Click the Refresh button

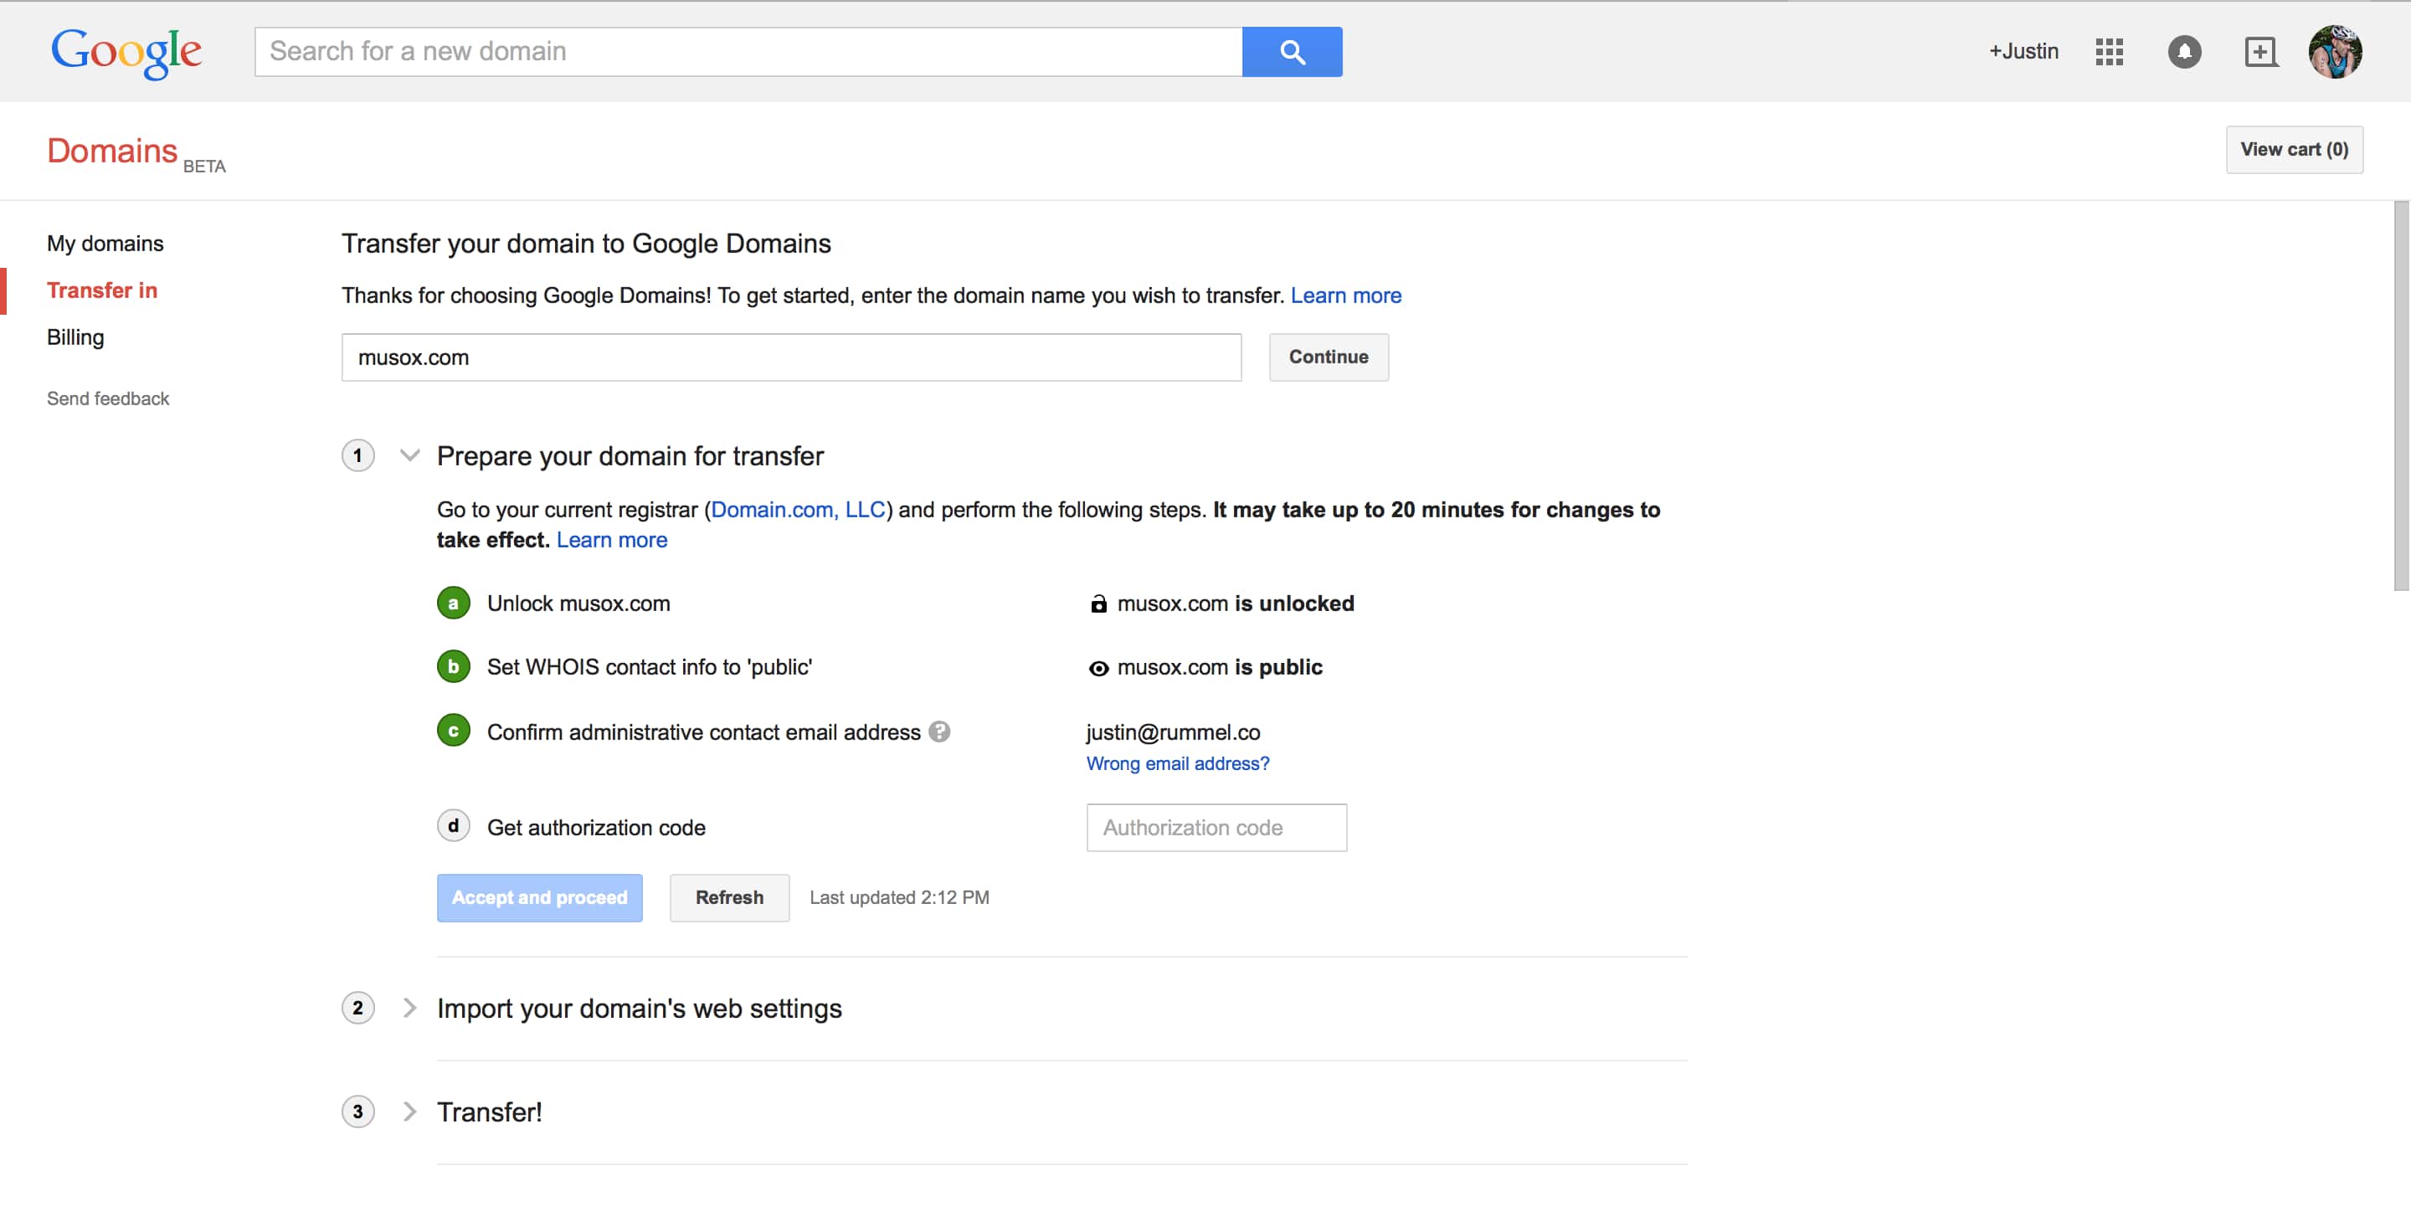(729, 897)
